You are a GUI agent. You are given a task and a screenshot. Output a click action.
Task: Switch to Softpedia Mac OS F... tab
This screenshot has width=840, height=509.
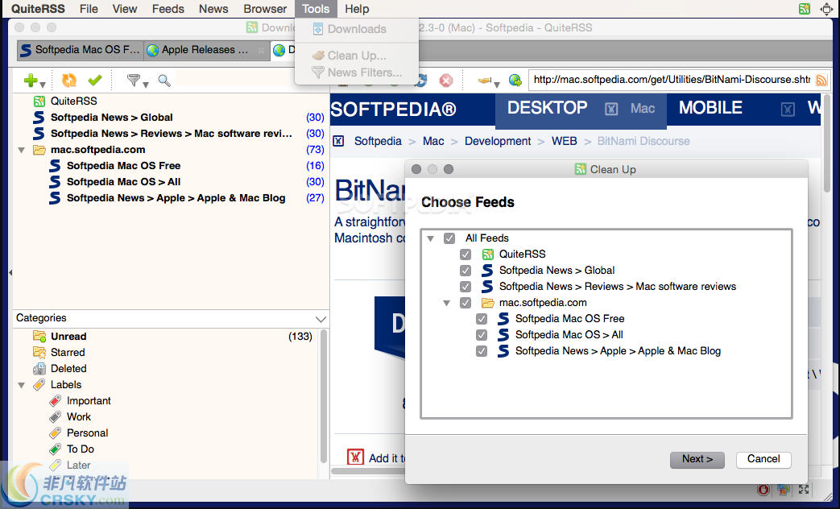(81, 50)
